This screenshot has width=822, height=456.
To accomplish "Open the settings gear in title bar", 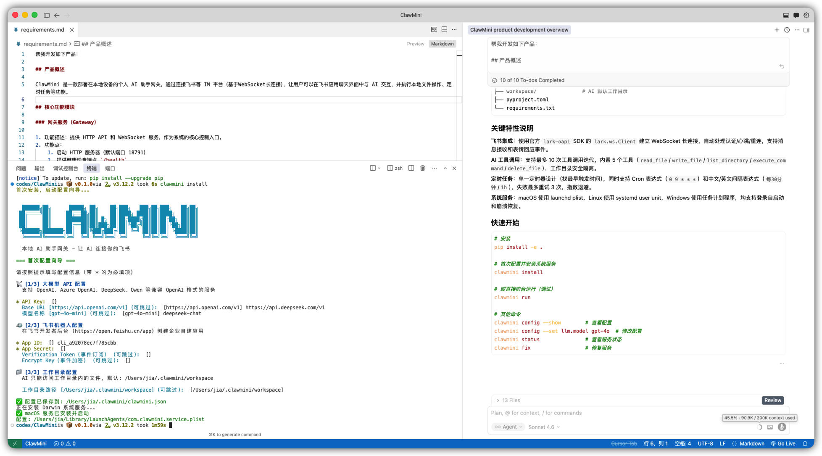I will point(806,15).
